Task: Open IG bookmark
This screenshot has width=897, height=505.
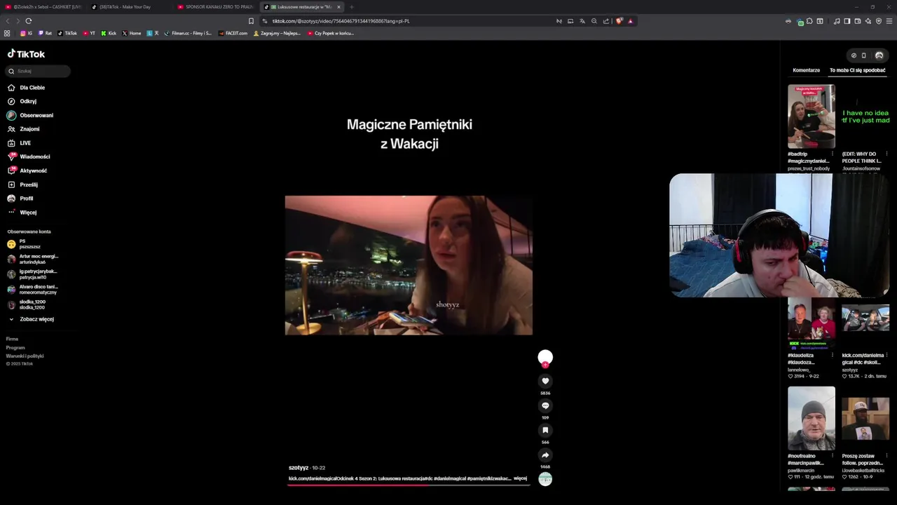Action: coord(27,33)
